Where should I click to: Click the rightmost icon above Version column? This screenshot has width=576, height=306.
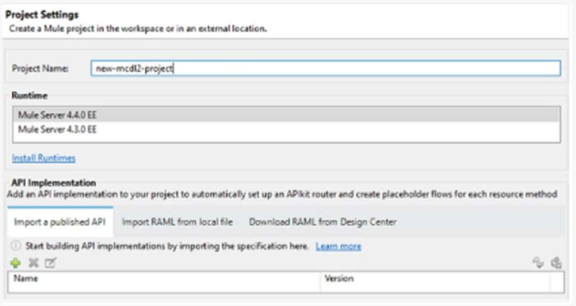coord(556,263)
